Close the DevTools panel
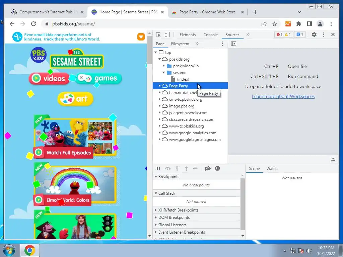This screenshot has height=257, width=343. coord(333,34)
